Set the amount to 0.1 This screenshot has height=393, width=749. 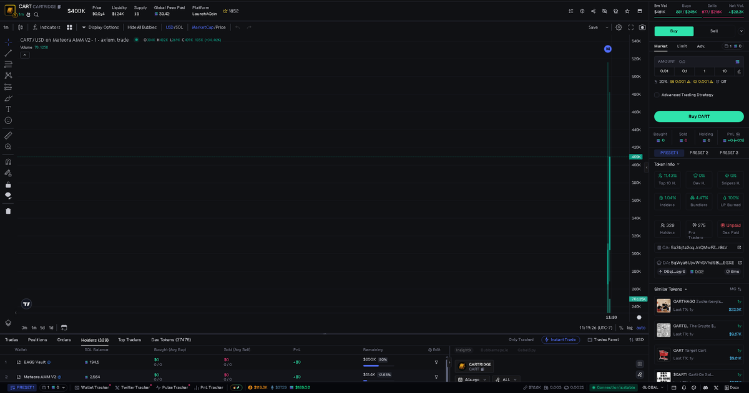coord(684,71)
